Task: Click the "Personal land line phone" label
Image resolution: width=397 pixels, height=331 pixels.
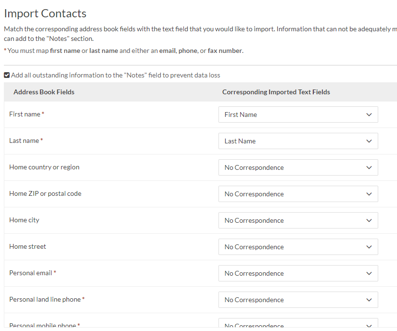Action: pyautogui.click(x=45, y=299)
